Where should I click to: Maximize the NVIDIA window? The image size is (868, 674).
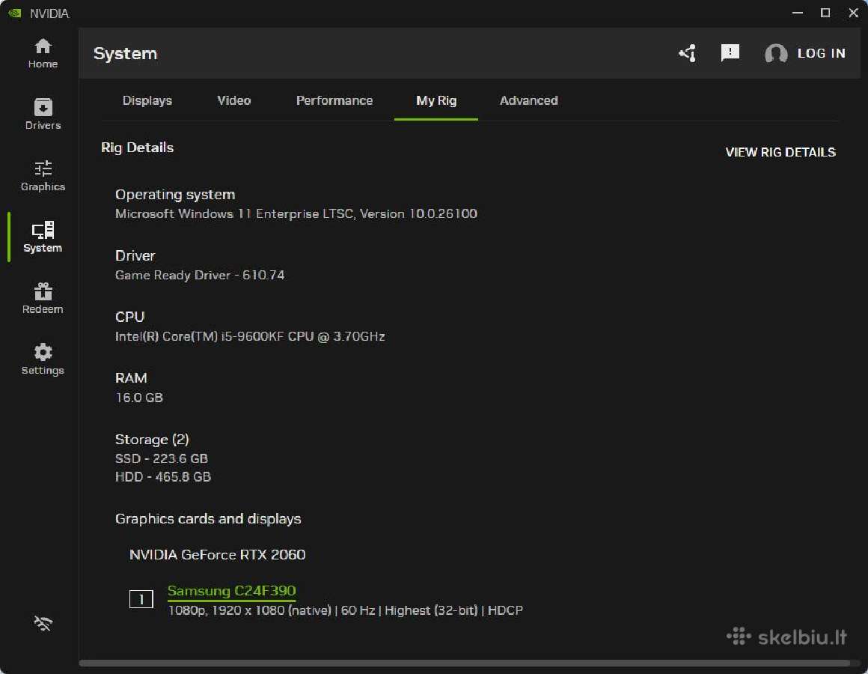point(825,13)
